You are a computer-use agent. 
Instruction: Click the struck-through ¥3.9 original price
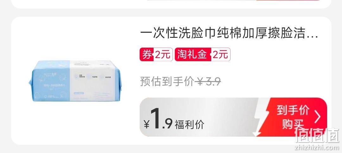(208, 82)
